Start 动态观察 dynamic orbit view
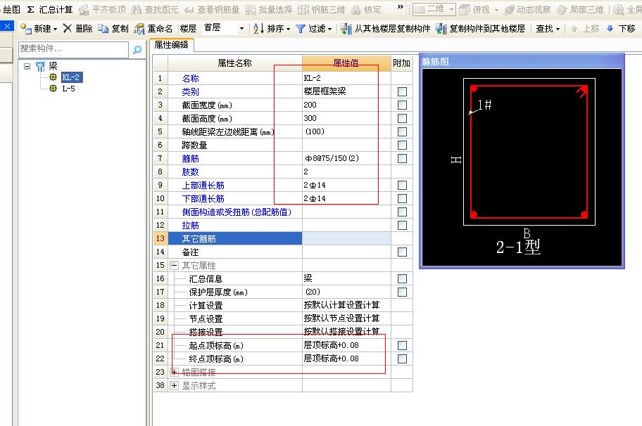642x426 pixels. [x=527, y=9]
